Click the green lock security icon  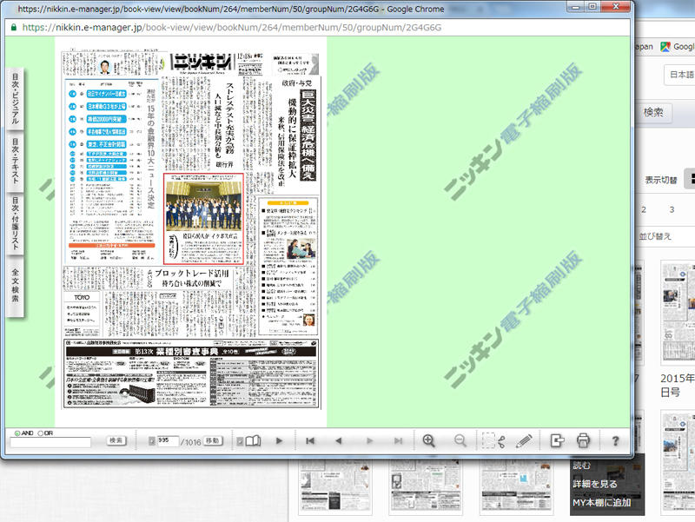[x=13, y=28]
